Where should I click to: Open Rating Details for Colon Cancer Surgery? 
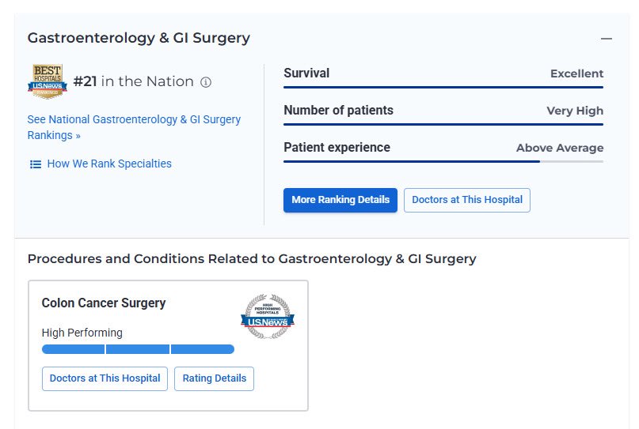(214, 378)
